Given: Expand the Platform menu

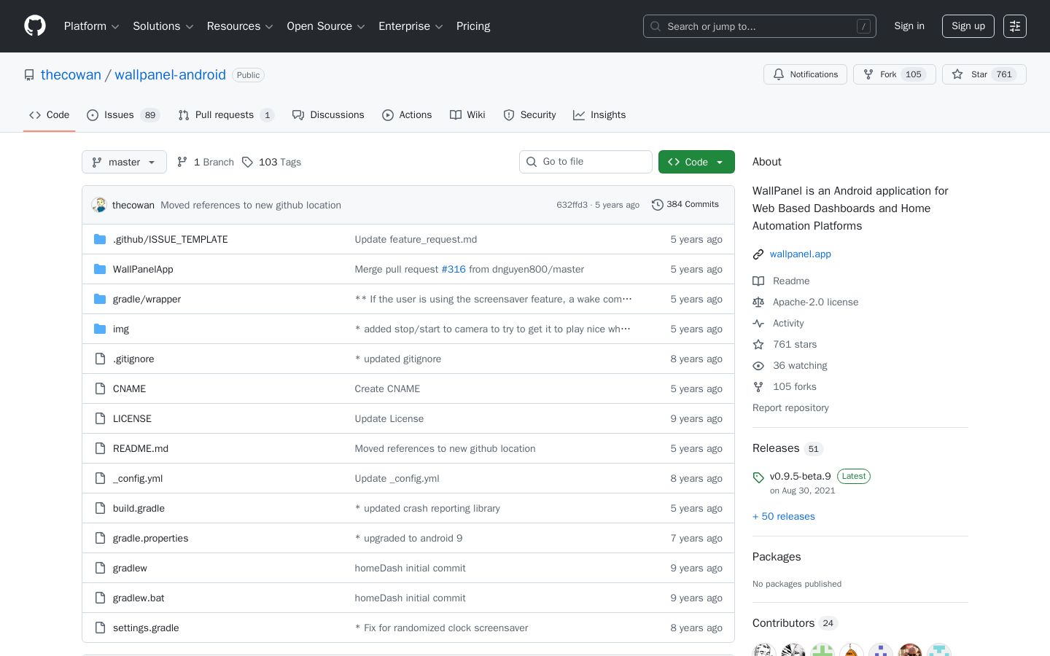Looking at the screenshot, I should tap(91, 26).
